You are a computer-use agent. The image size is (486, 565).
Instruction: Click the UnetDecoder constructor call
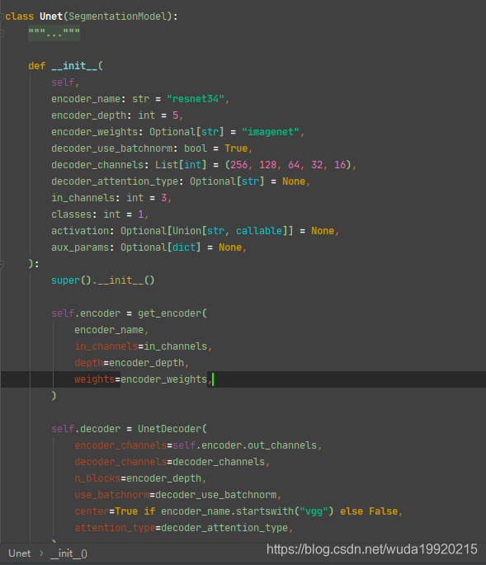169,429
